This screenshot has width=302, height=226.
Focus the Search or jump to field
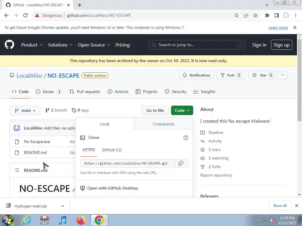point(197,45)
